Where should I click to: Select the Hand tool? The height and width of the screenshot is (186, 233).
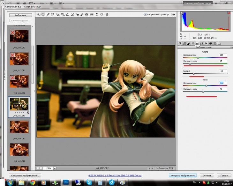pos(43,14)
